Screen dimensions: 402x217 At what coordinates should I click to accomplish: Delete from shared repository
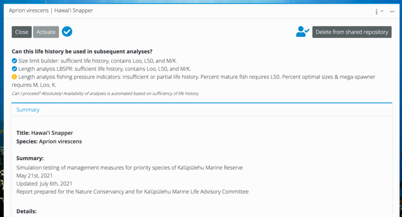point(352,32)
